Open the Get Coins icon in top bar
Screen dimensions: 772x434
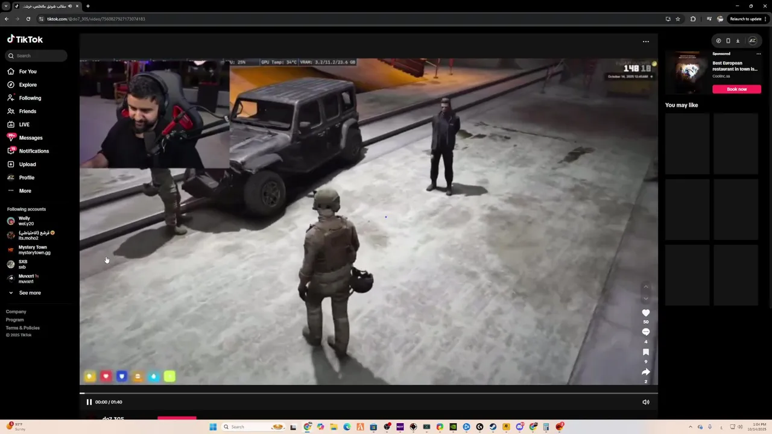(x=718, y=41)
